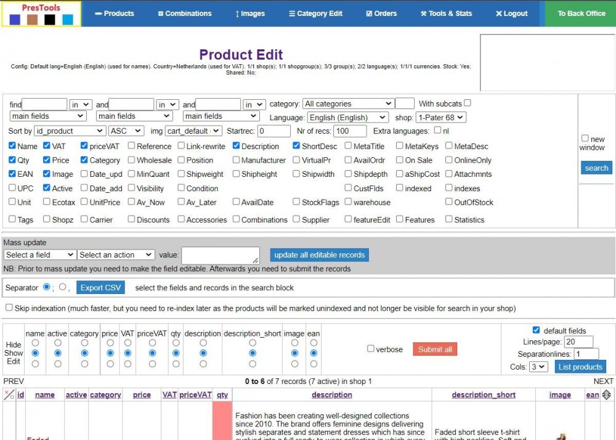
Task: Select comma separator radio button
Action: (62, 287)
